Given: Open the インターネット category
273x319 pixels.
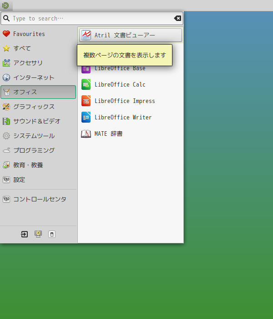Looking at the screenshot, I should (38, 77).
